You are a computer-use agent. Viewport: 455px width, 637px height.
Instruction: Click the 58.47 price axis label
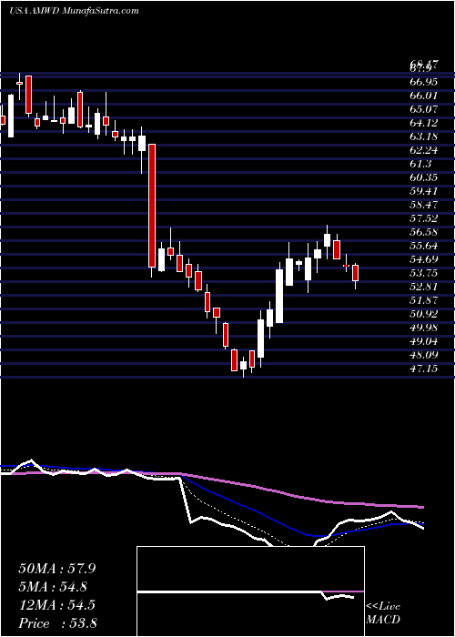click(424, 205)
